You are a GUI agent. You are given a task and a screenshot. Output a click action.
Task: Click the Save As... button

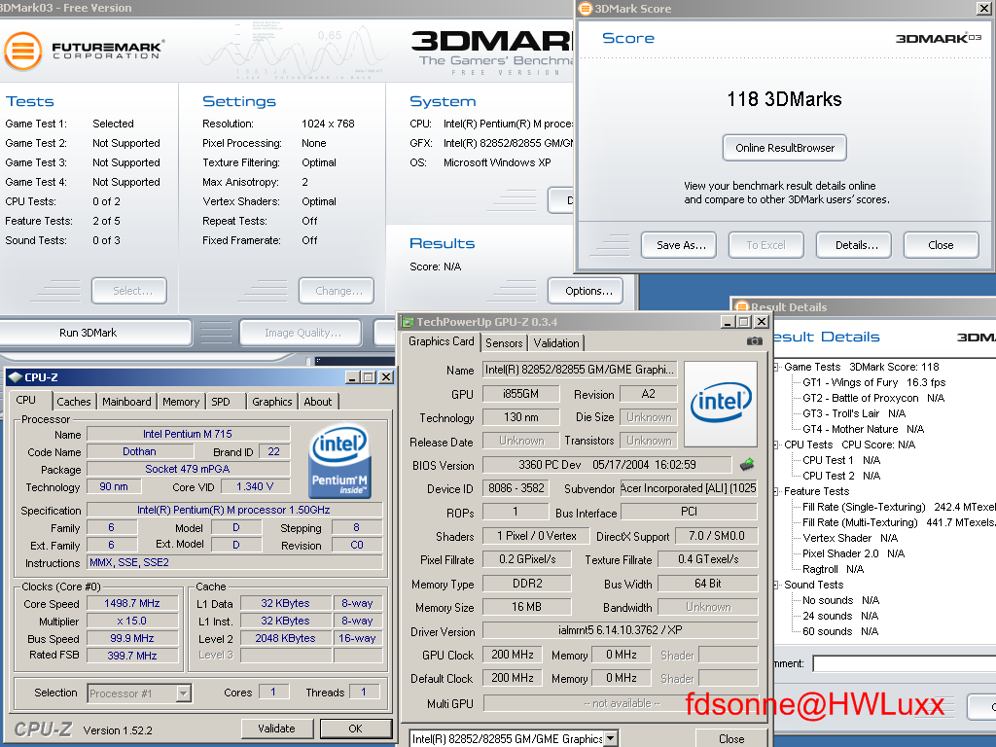(x=678, y=245)
